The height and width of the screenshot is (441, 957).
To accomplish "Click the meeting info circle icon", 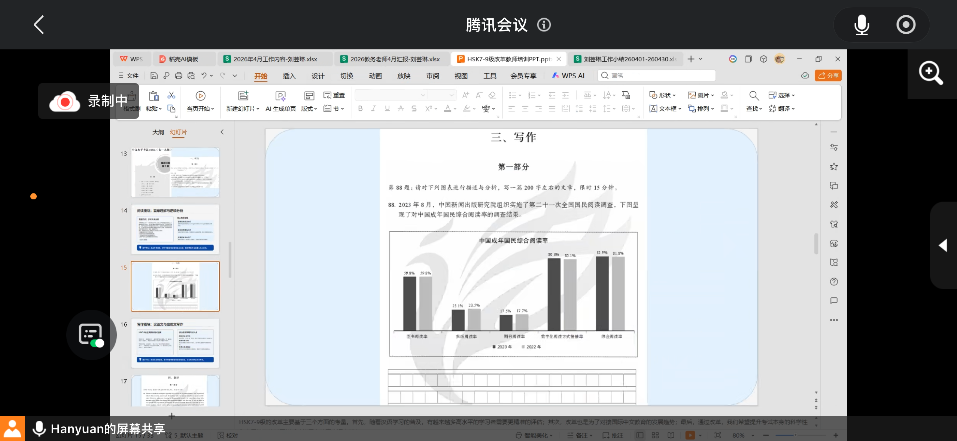I will click(x=544, y=25).
